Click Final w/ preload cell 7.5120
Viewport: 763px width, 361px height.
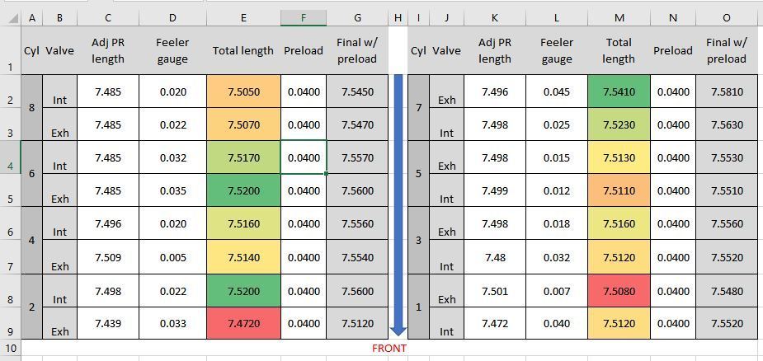358,324
